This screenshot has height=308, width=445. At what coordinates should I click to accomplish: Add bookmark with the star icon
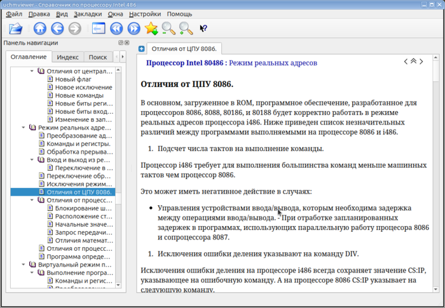pos(151,29)
